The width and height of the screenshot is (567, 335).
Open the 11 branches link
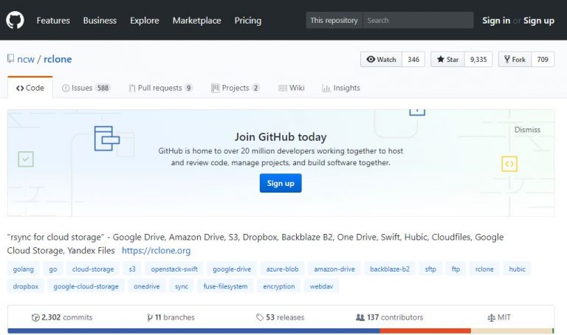coord(171,317)
